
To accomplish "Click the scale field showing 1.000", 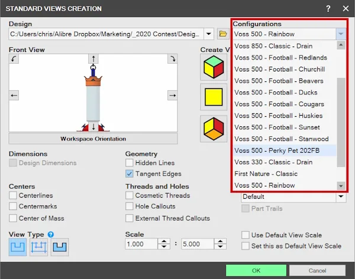I will pyautogui.click(x=141, y=244).
